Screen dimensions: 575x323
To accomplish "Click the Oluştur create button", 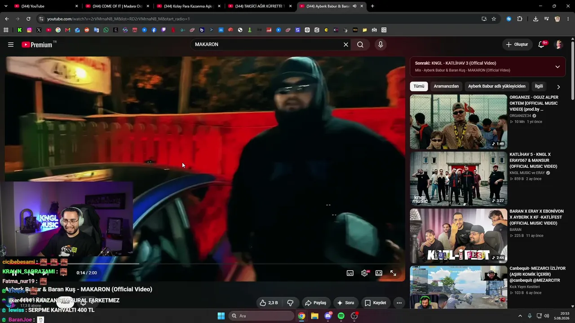I will click(517, 44).
